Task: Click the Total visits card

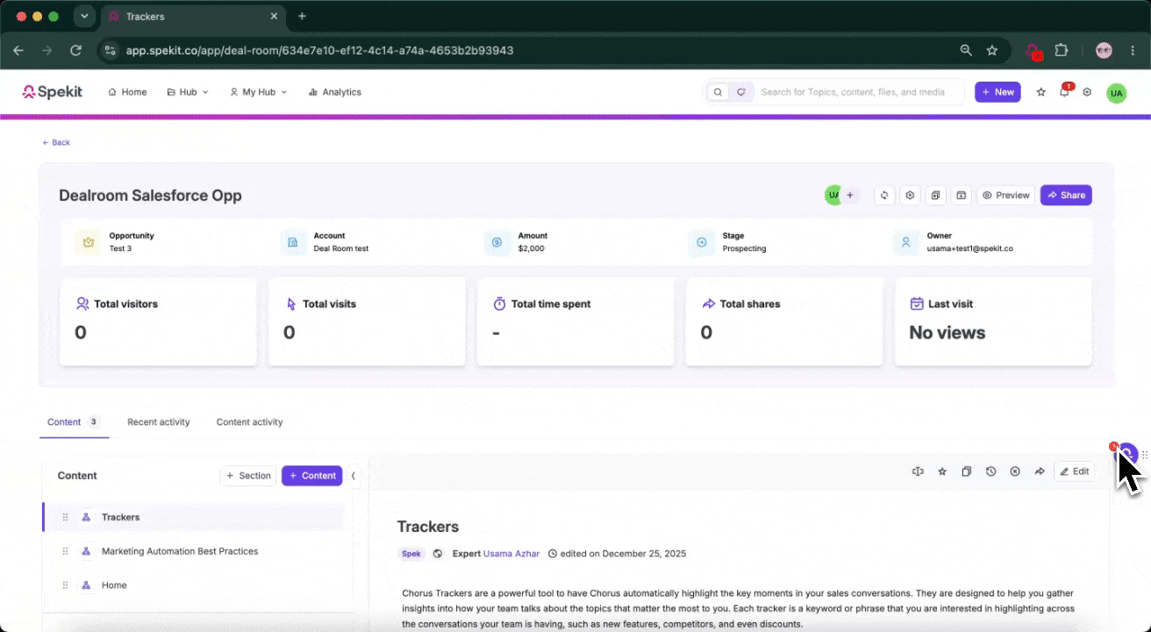Action: click(367, 321)
